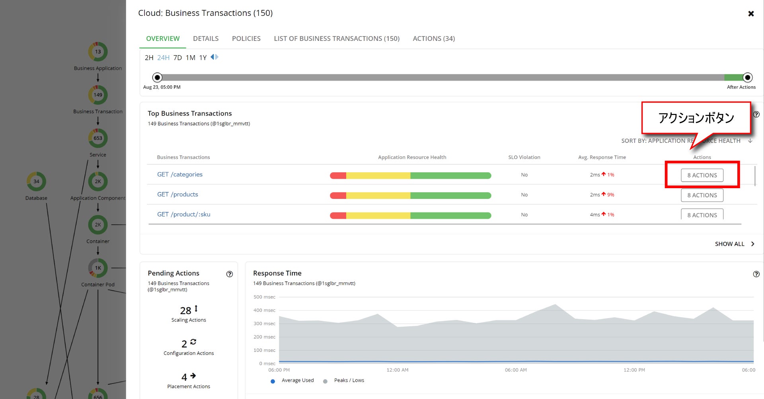Open Sort By Application Resource Health selector
This screenshot has width=764, height=399.
click(680, 141)
